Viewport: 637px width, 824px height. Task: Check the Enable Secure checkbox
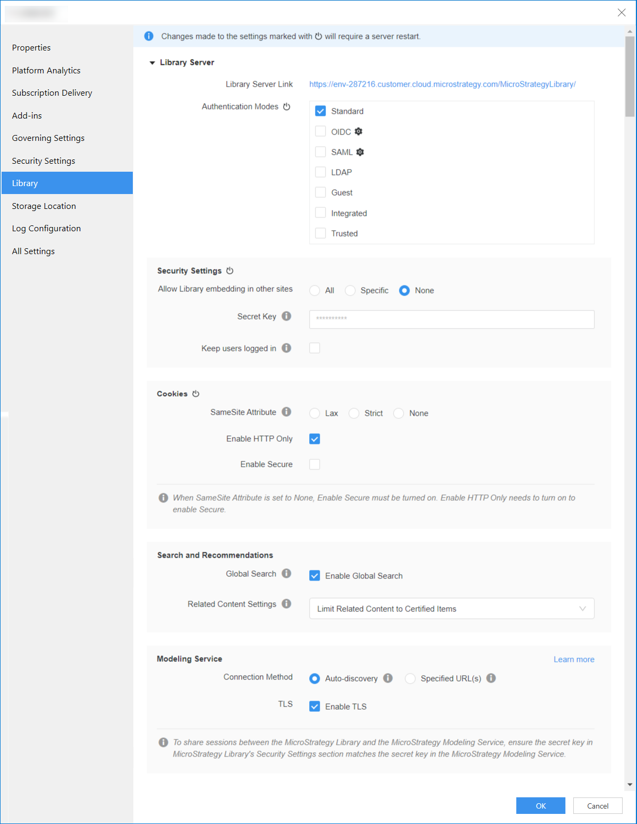coord(315,464)
